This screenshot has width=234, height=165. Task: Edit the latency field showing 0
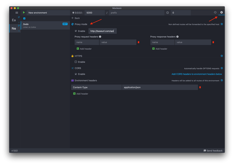point(180,13)
